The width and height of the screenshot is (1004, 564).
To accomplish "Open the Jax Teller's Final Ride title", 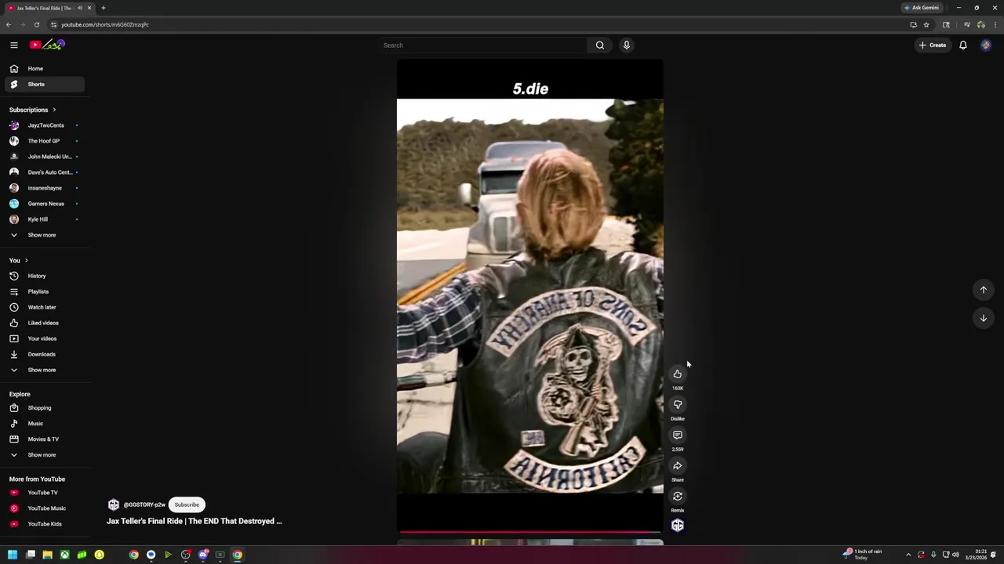I will point(195,521).
